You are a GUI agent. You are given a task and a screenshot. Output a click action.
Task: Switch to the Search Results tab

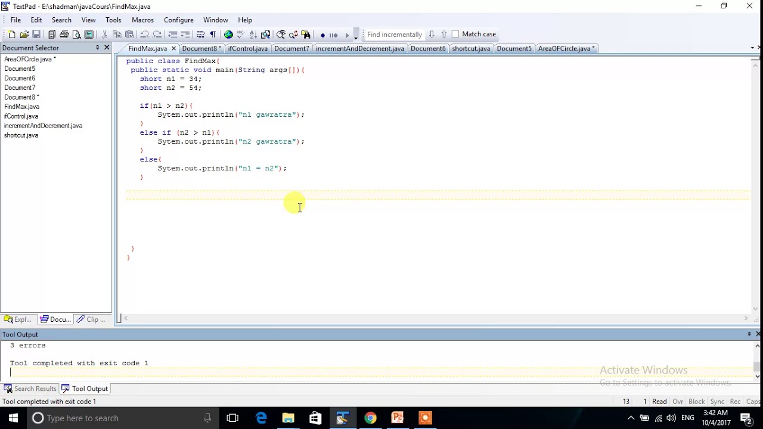coord(30,388)
